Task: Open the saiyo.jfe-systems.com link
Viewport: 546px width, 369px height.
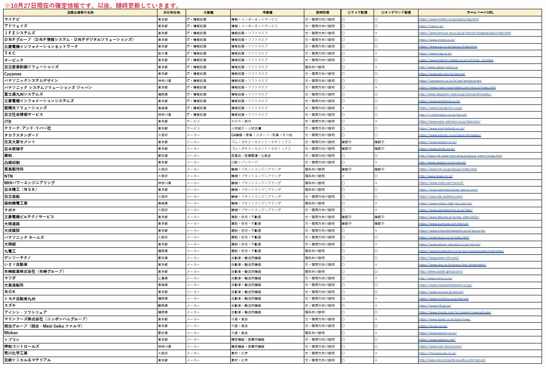Action: 441,197
